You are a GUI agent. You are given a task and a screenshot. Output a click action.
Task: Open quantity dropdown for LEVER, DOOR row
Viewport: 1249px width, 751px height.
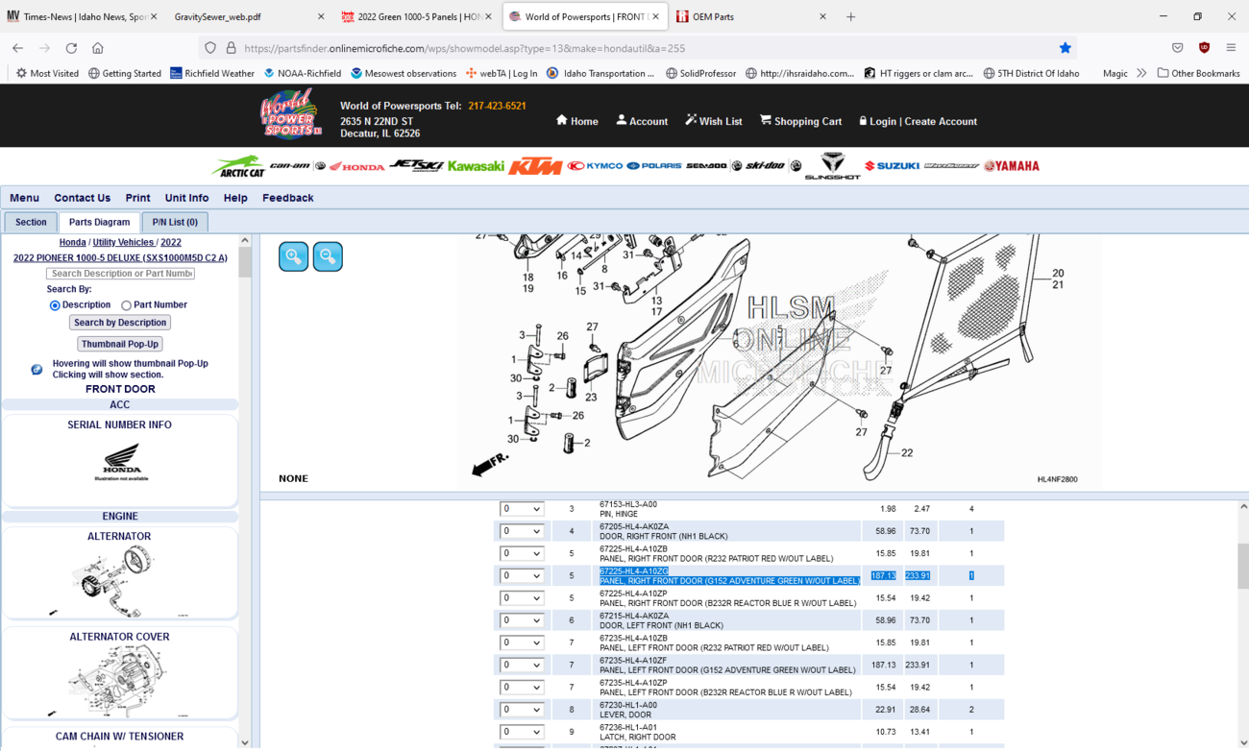point(522,710)
